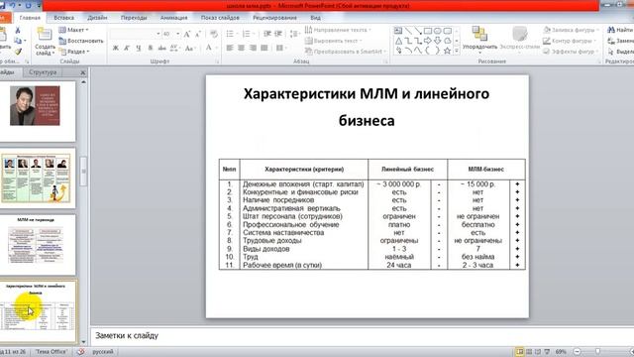
Task: Select the Line shape in gallery
Action: point(408,31)
